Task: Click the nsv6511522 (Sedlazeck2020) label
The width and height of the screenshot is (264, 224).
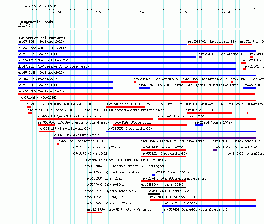Action: [x=157, y=79]
